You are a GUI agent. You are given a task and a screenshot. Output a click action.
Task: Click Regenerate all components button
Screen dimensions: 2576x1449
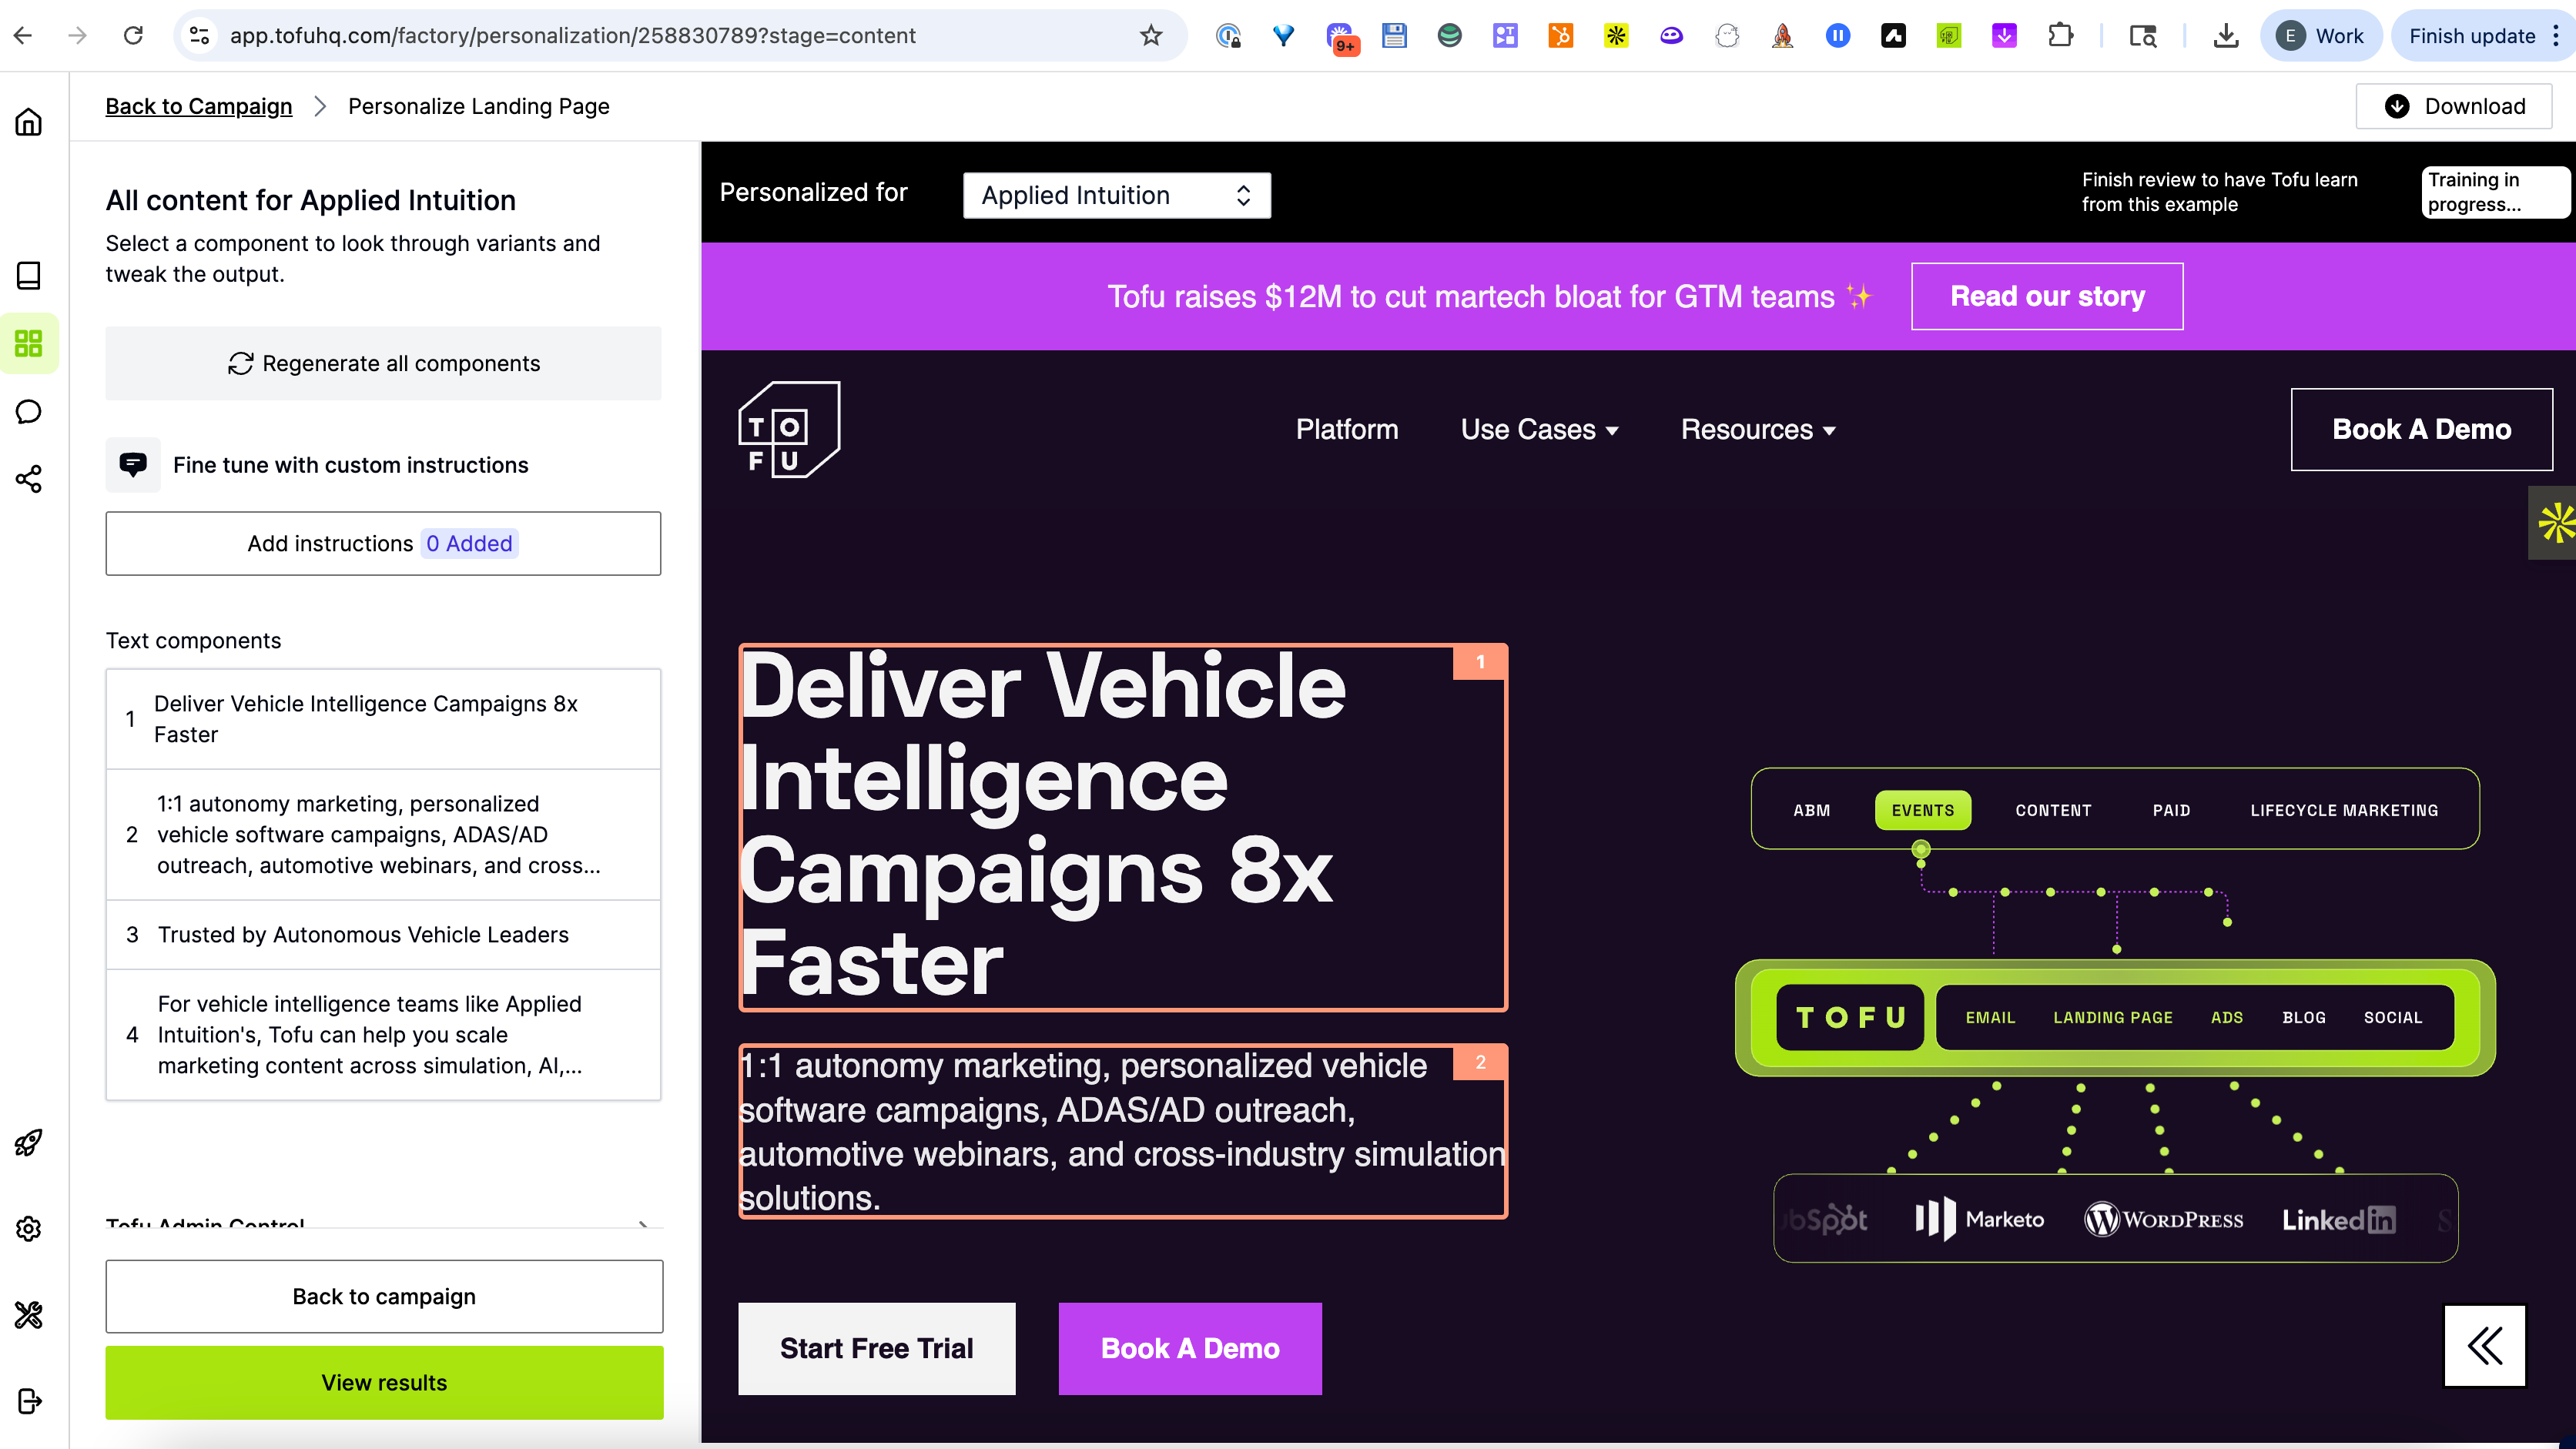pyautogui.click(x=383, y=364)
